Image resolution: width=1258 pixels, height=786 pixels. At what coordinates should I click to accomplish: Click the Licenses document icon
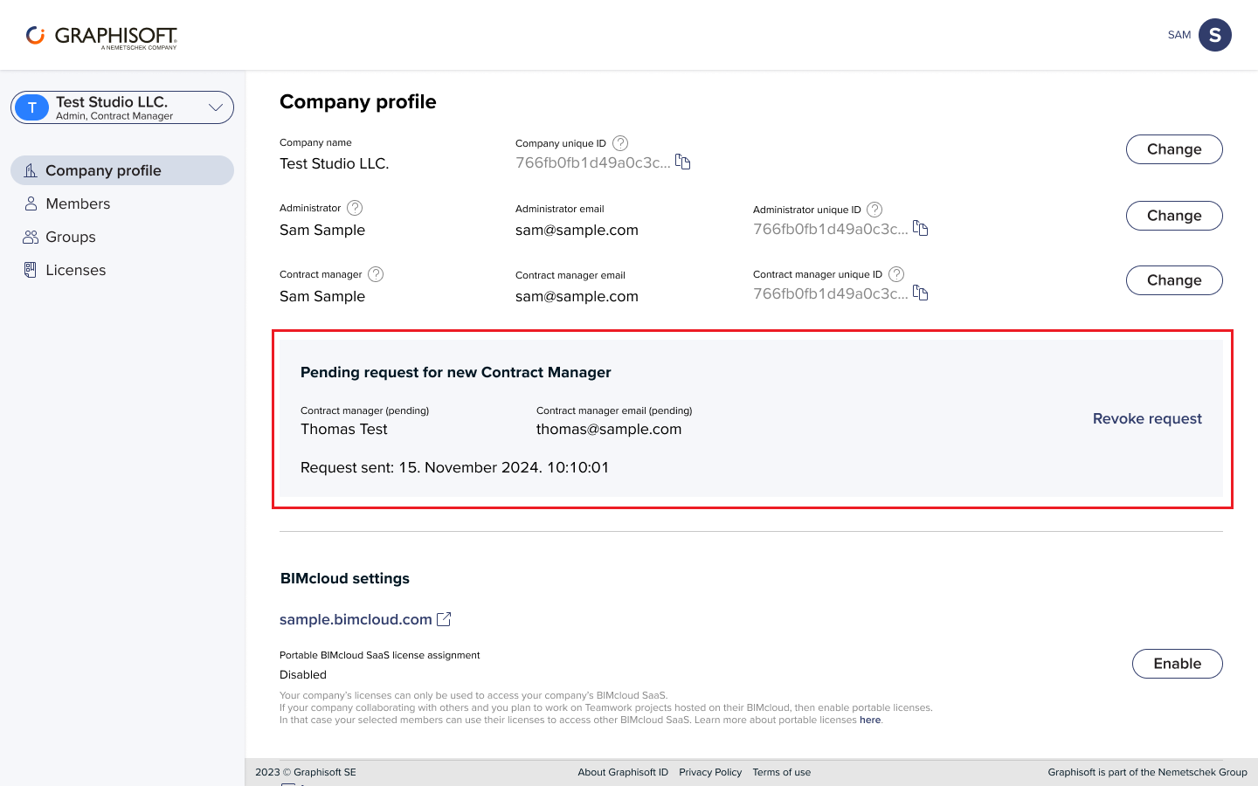(x=31, y=270)
